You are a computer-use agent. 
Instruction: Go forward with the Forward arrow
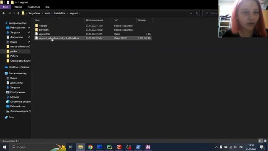(10, 13)
